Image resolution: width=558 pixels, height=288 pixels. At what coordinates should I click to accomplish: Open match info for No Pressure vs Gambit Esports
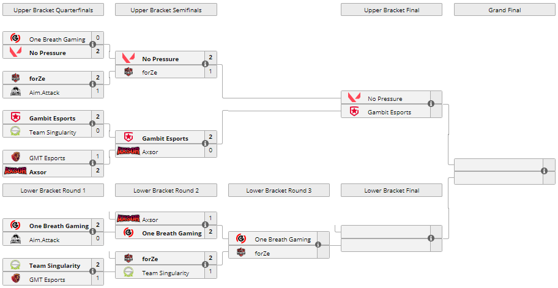[x=431, y=104]
